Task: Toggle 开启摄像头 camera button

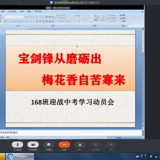Action: coord(33,145)
